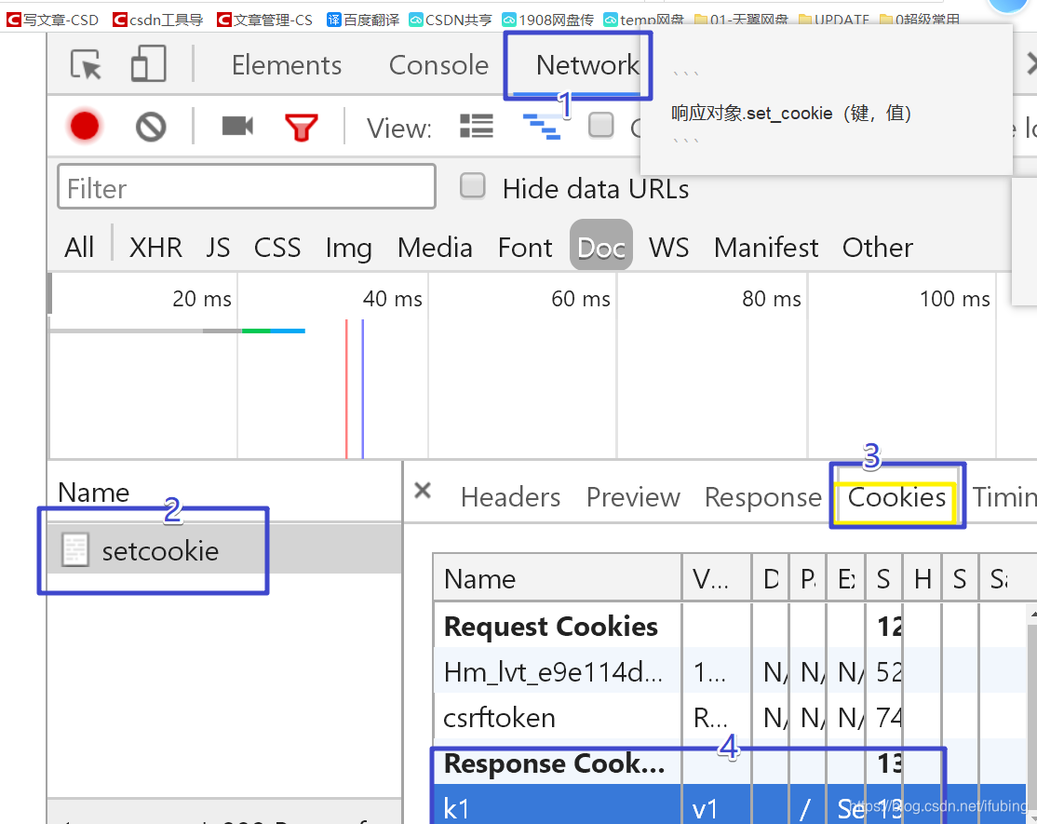Image resolution: width=1037 pixels, height=824 pixels.
Task: Toggle the red filter funnel icon
Action: pyautogui.click(x=302, y=127)
